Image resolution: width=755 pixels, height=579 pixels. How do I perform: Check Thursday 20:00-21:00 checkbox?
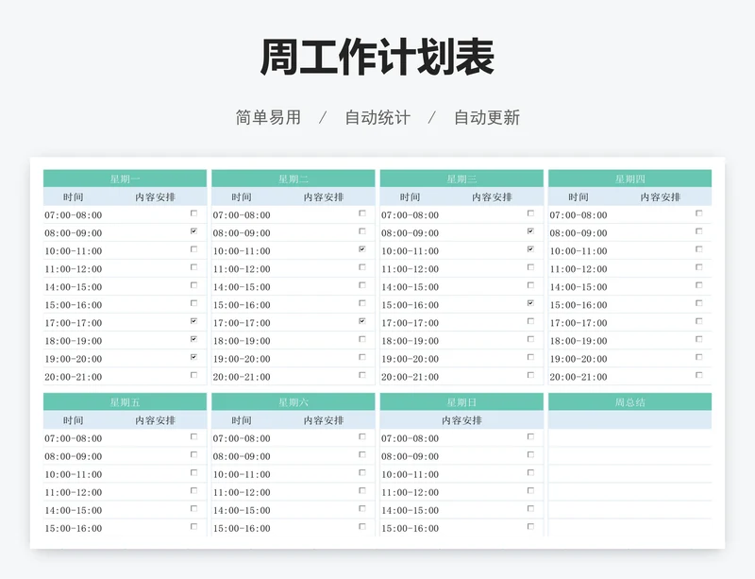click(698, 375)
